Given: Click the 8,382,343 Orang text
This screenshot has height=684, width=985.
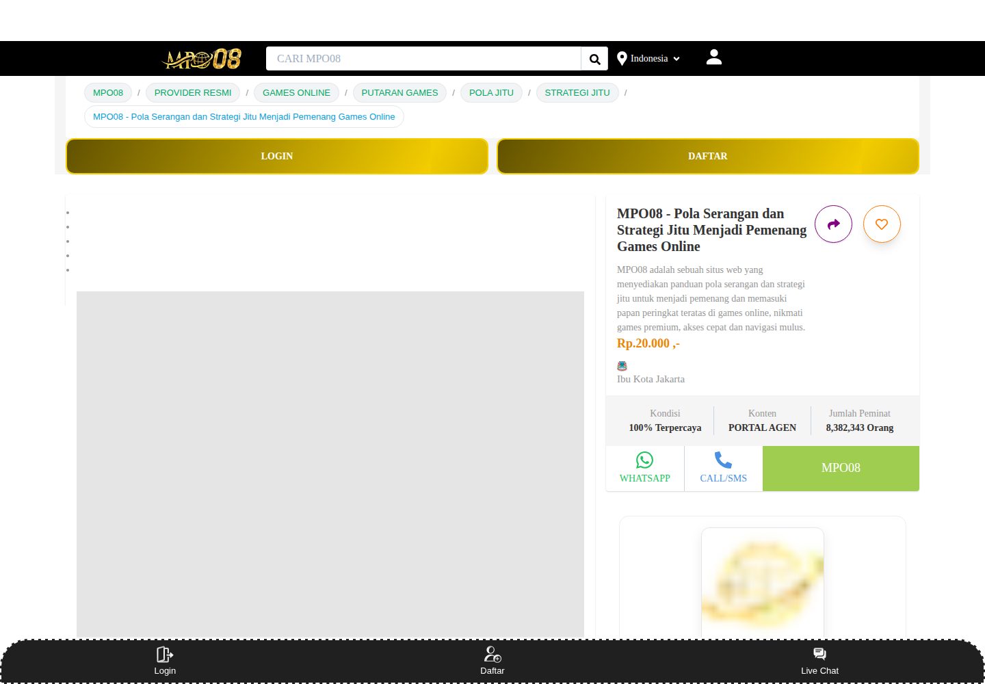Looking at the screenshot, I should pos(860,428).
